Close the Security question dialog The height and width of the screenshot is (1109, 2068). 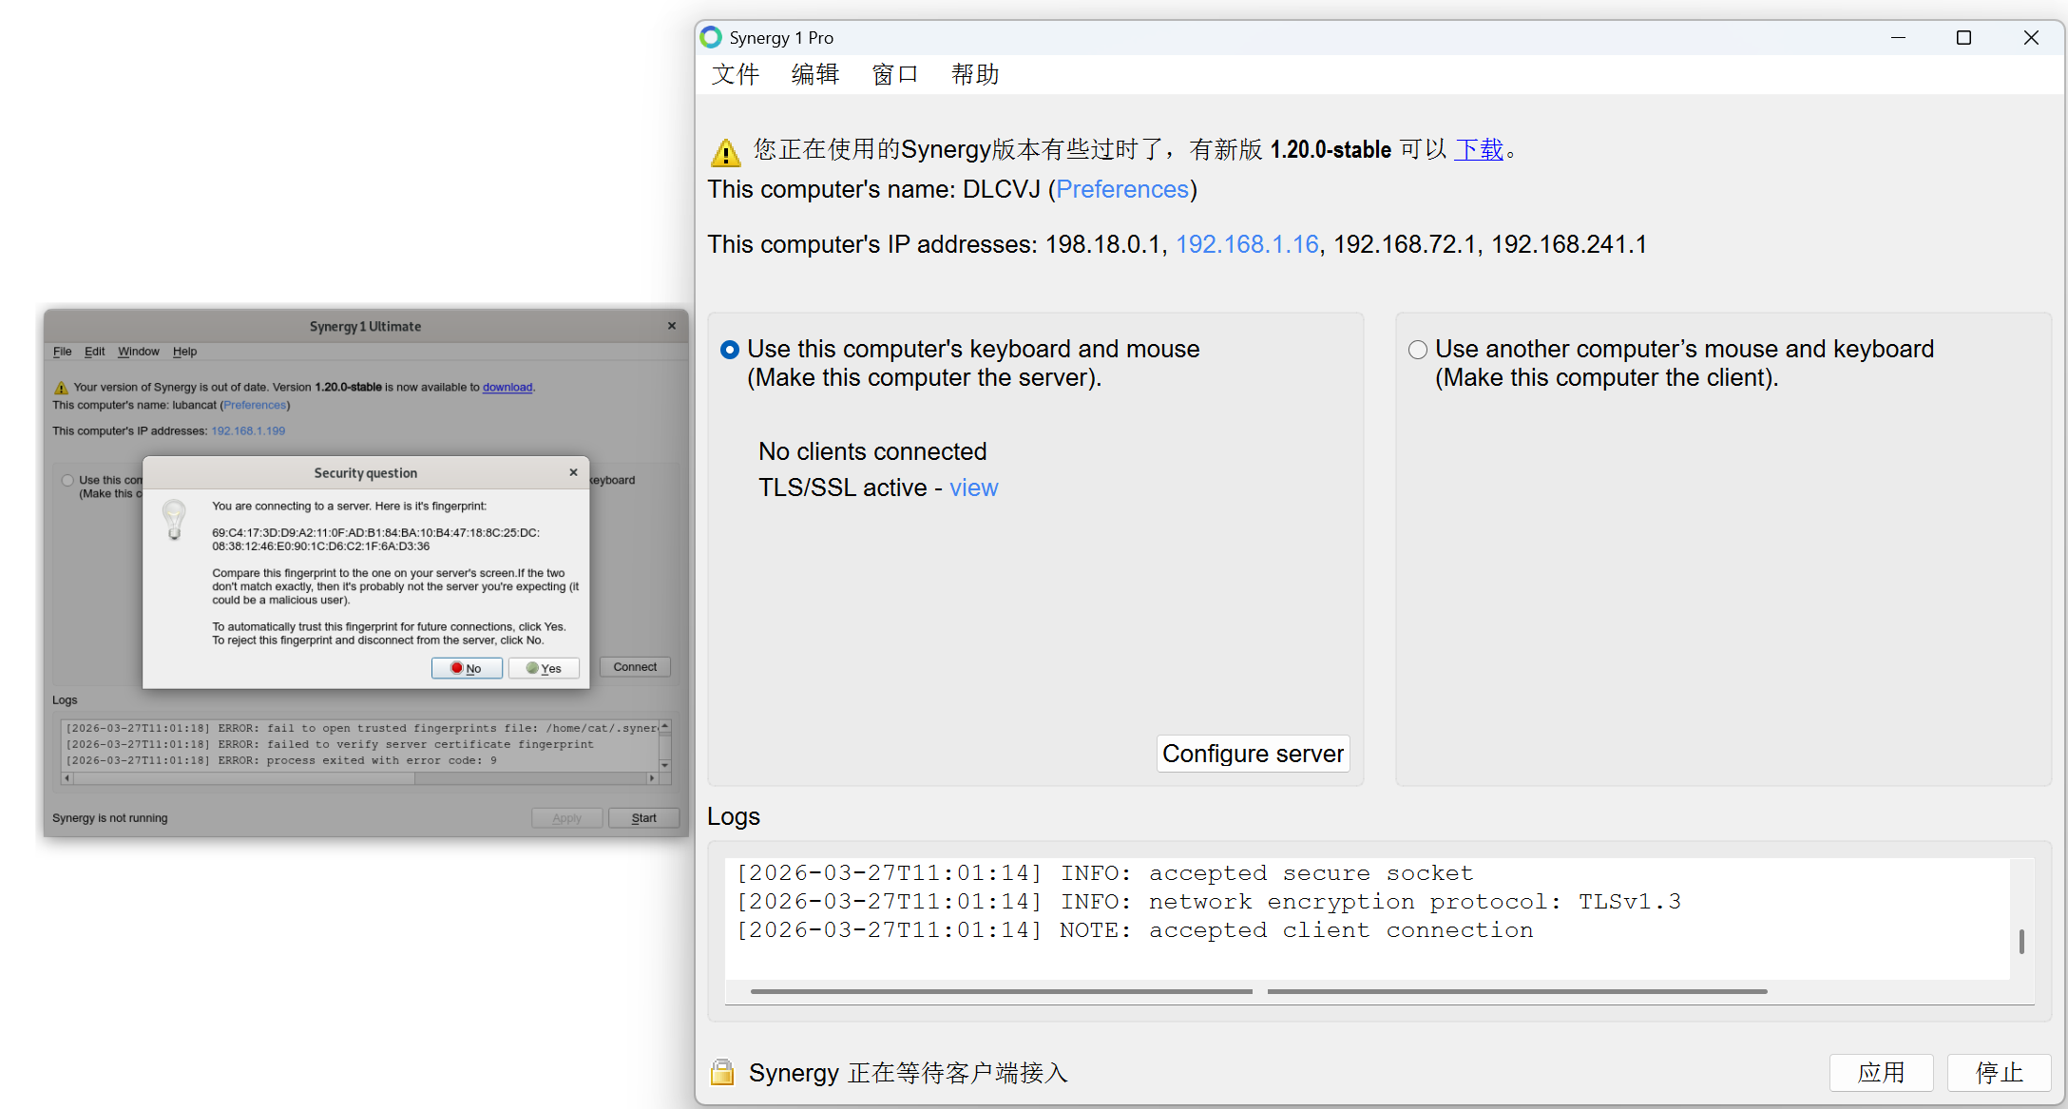pyautogui.click(x=573, y=472)
